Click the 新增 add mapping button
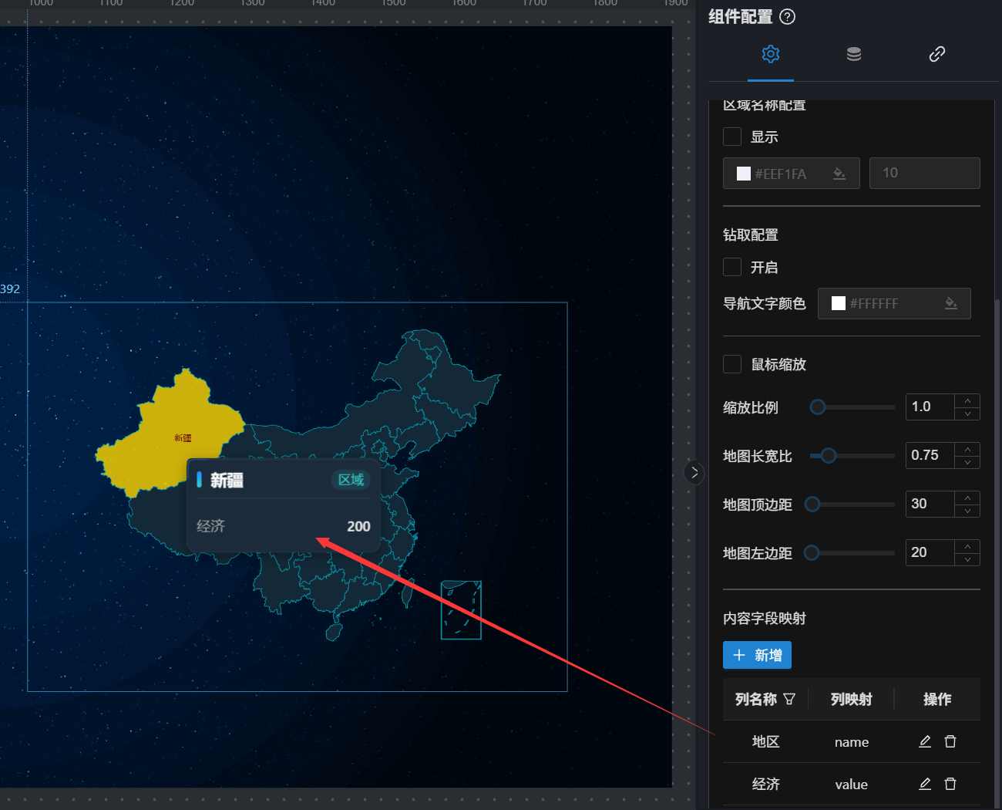The height and width of the screenshot is (810, 1002). (757, 655)
